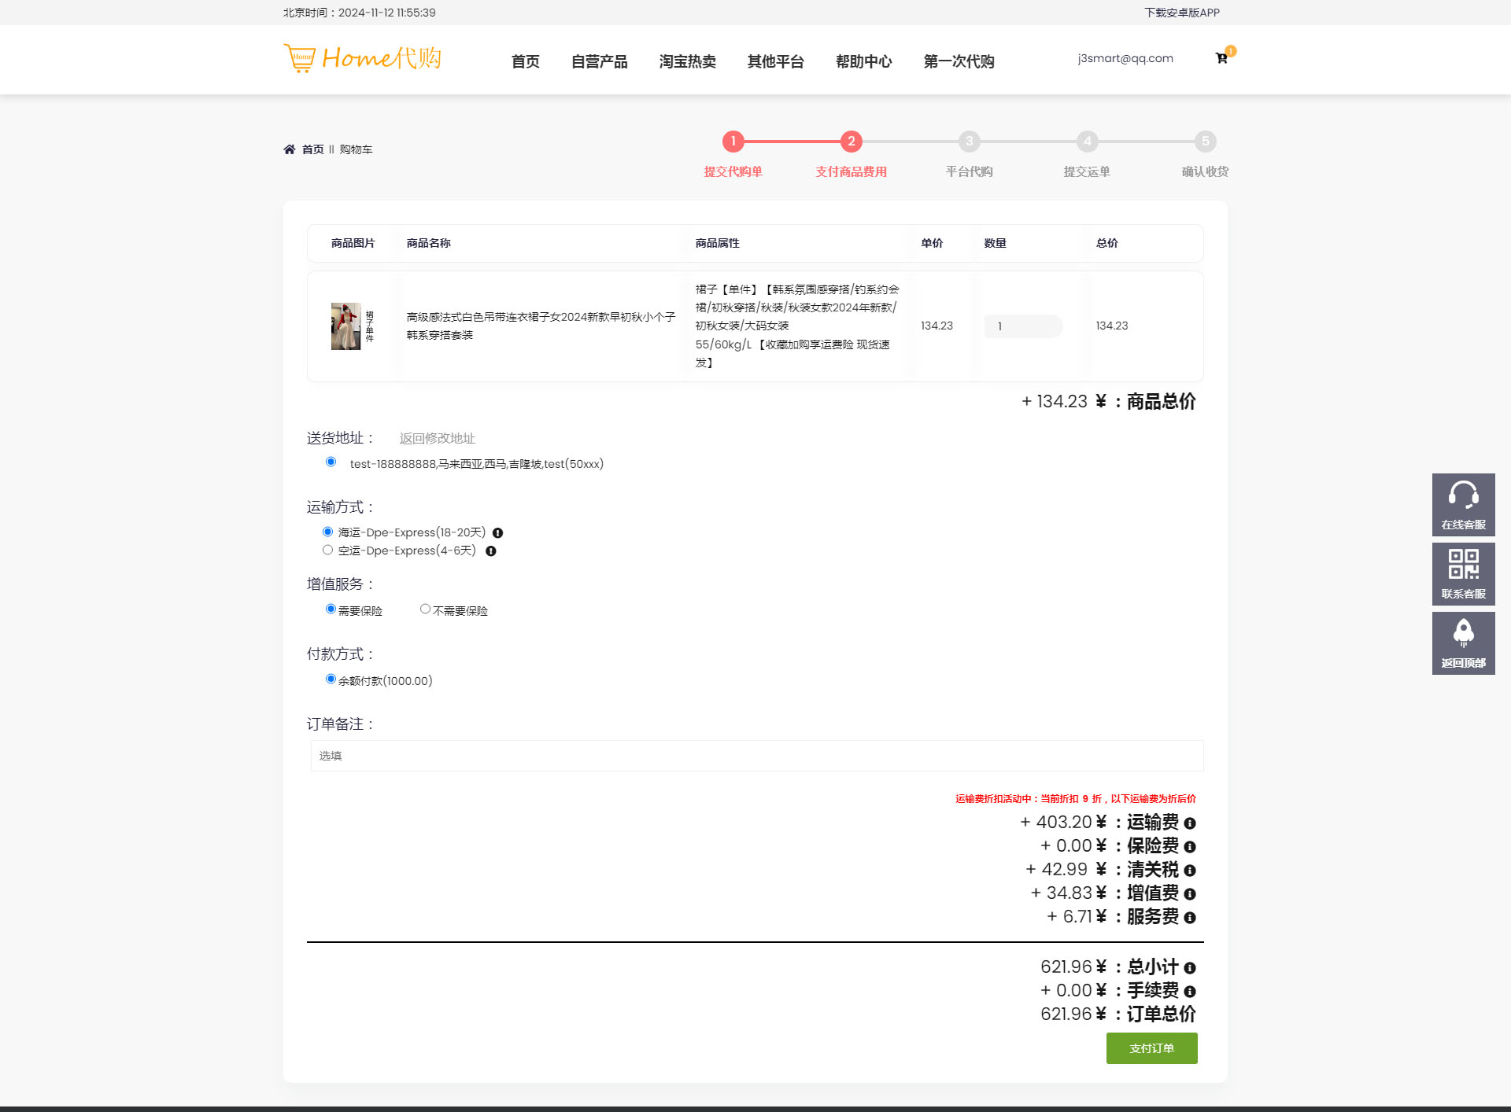Open the shopping cart icon

[1221, 58]
